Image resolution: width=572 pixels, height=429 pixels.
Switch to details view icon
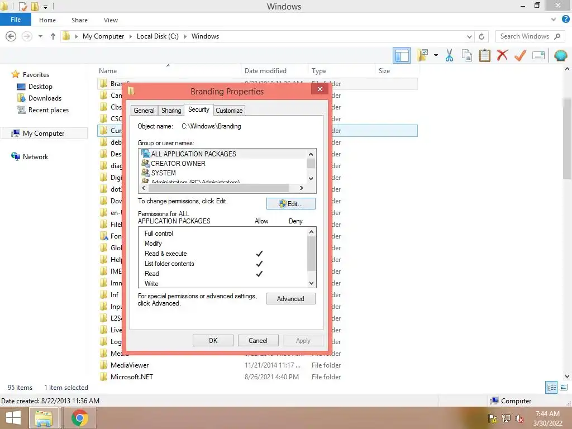pos(551,388)
